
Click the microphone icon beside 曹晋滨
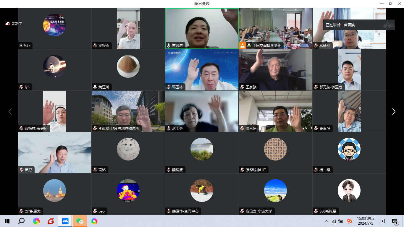click(x=169, y=46)
